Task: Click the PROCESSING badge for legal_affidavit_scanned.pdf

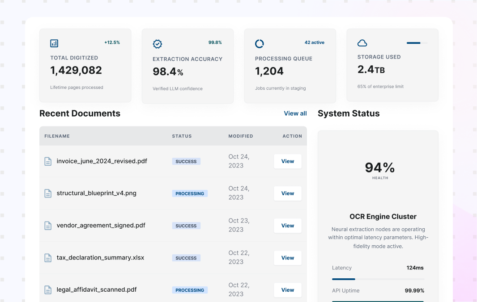Action: click(190, 290)
